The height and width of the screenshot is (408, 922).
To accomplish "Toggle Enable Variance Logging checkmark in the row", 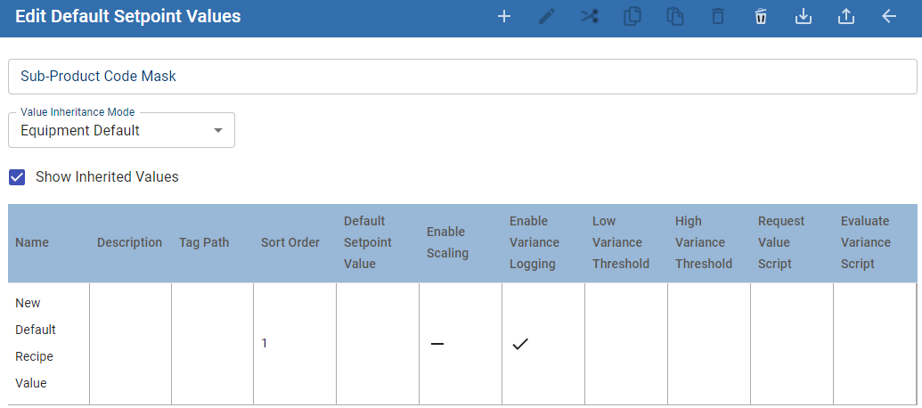I will click(x=520, y=344).
